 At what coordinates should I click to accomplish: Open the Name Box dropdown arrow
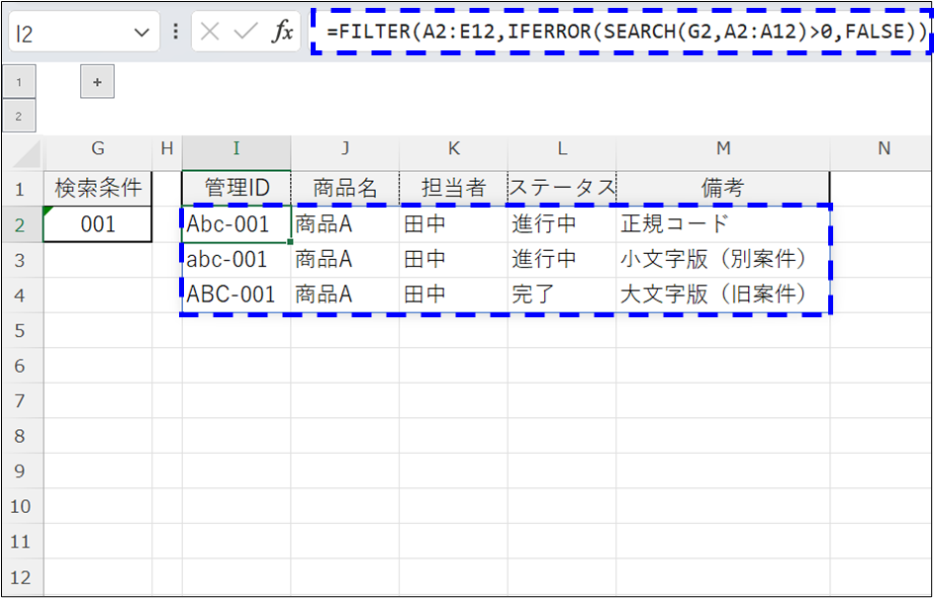coord(141,31)
